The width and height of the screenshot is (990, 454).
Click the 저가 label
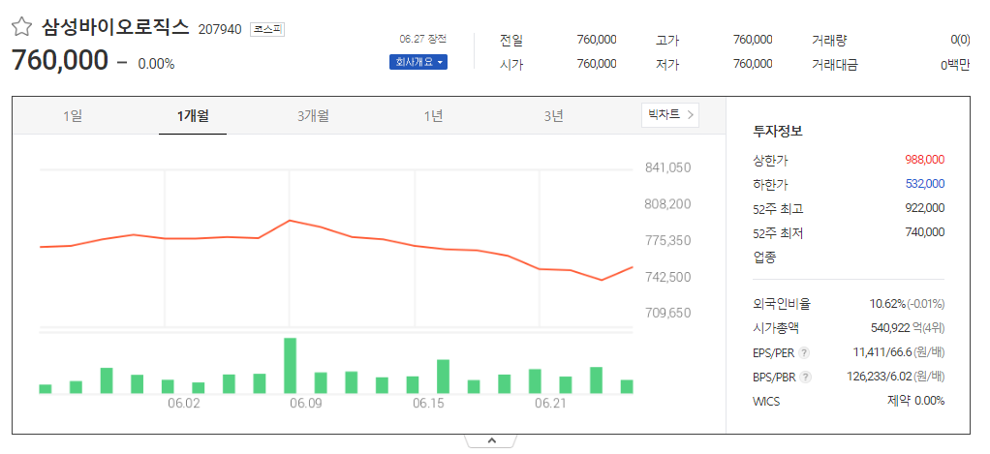(x=667, y=64)
